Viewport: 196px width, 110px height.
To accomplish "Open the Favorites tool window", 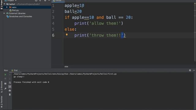I will pos(2,102).
